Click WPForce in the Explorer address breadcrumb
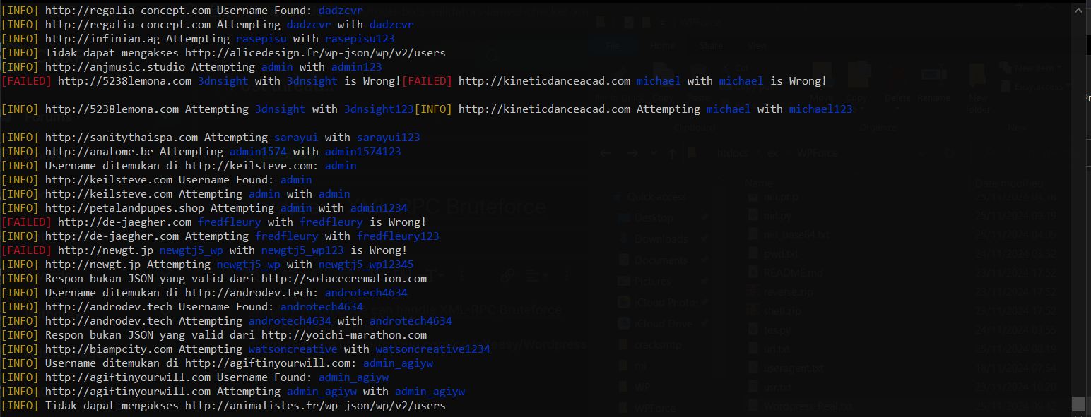This screenshot has height=417, width=1091. coord(816,153)
